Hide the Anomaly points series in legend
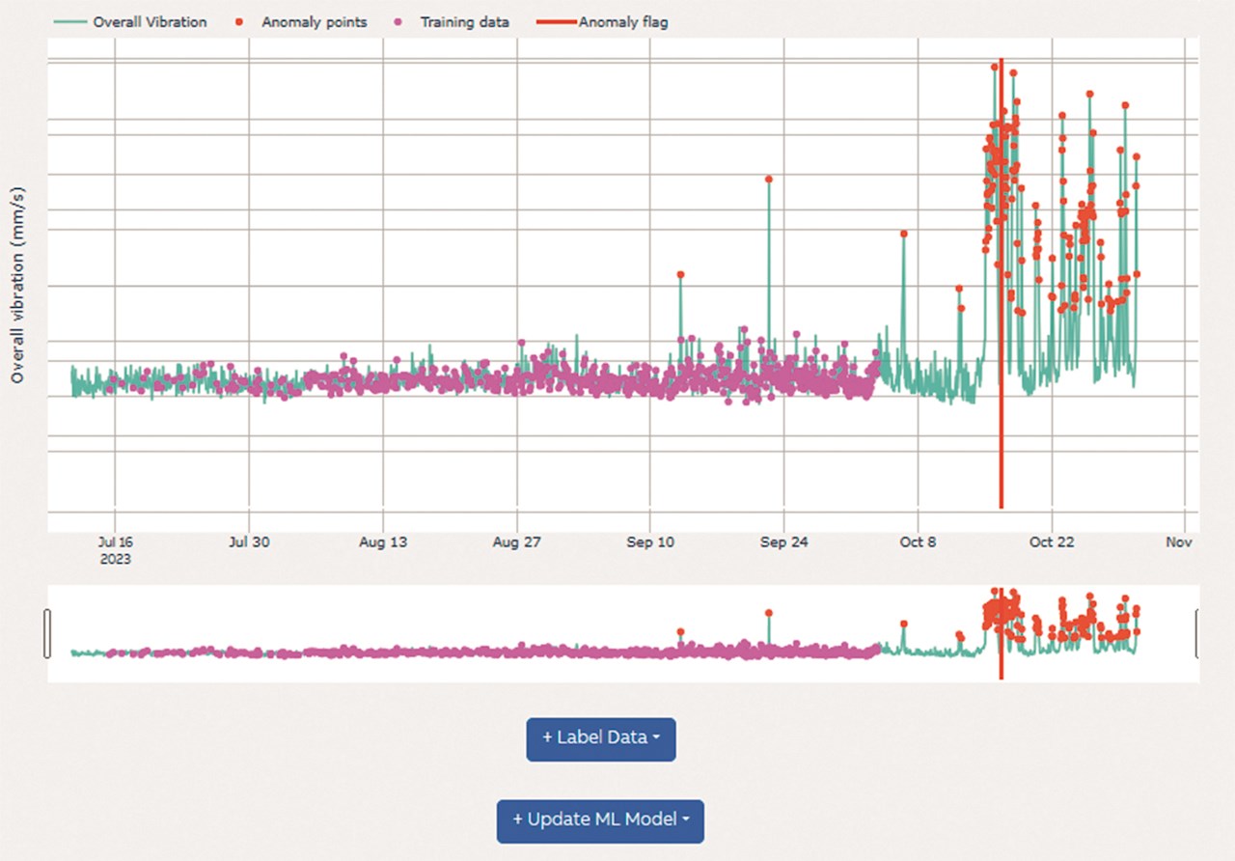The height and width of the screenshot is (861, 1235). 314,22
